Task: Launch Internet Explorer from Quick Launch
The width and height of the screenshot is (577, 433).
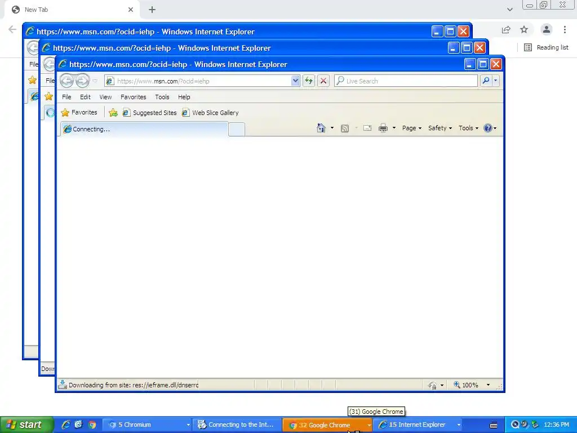Action: tap(66, 425)
